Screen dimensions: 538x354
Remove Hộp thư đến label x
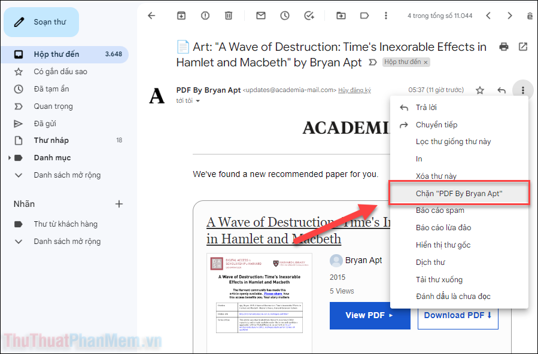(x=425, y=62)
